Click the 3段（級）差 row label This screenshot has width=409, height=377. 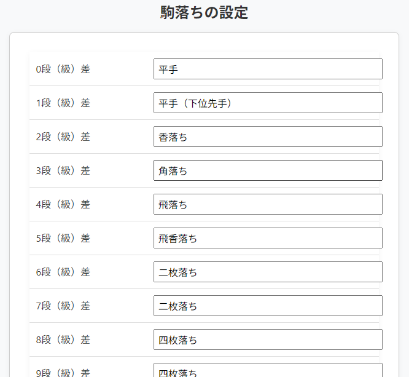click(x=63, y=171)
